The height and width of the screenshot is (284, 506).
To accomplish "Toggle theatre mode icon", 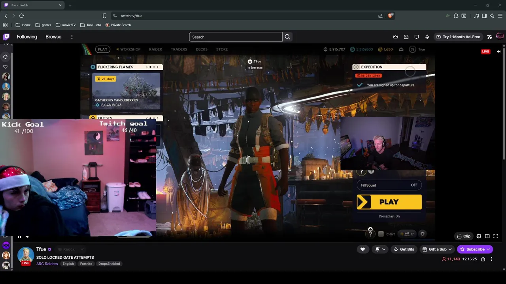I will [487, 236].
